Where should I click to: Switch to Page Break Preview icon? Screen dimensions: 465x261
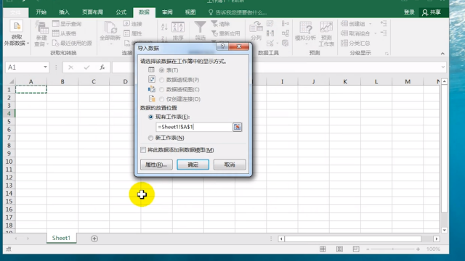[x=356, y=249]
